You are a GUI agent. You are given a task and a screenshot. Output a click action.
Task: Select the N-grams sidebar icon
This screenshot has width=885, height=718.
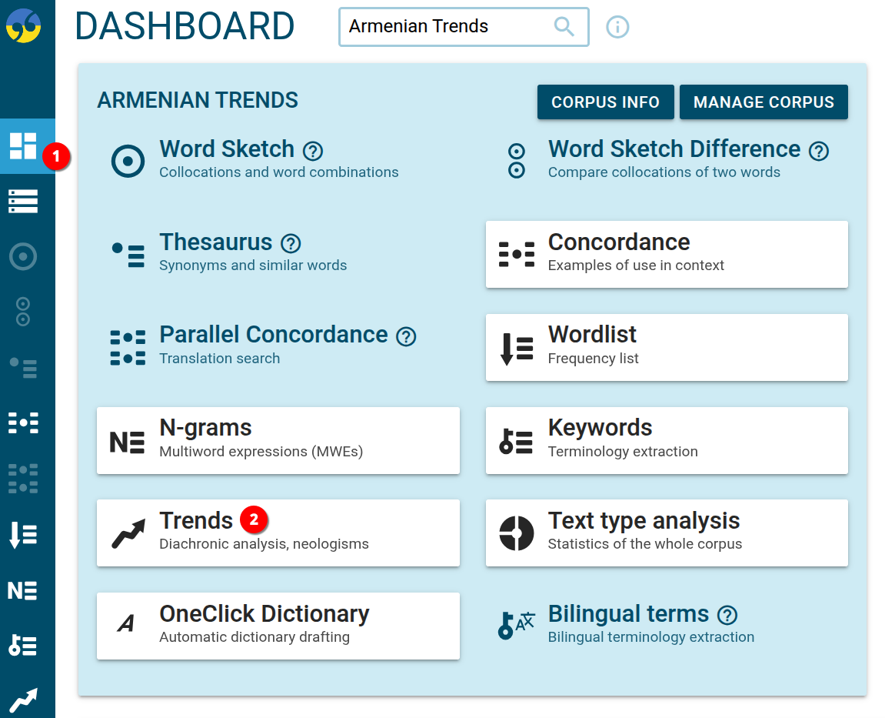[x=23, y=590]
